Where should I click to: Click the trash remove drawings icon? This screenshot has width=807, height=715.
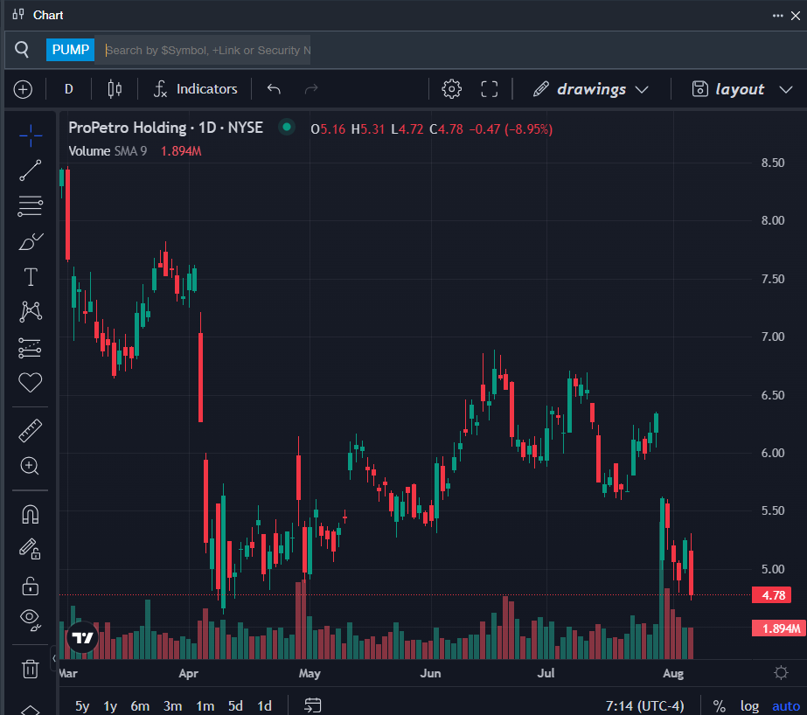(x=30, y=670)
